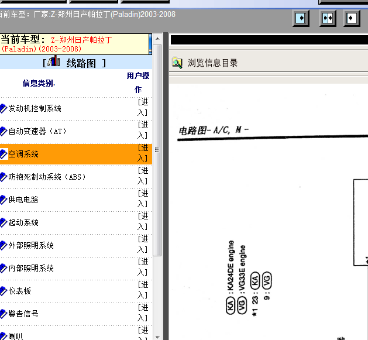368x340 pixels.
Task: Click the expand-right panel arrow icon
Action: [x=301, y=18]
